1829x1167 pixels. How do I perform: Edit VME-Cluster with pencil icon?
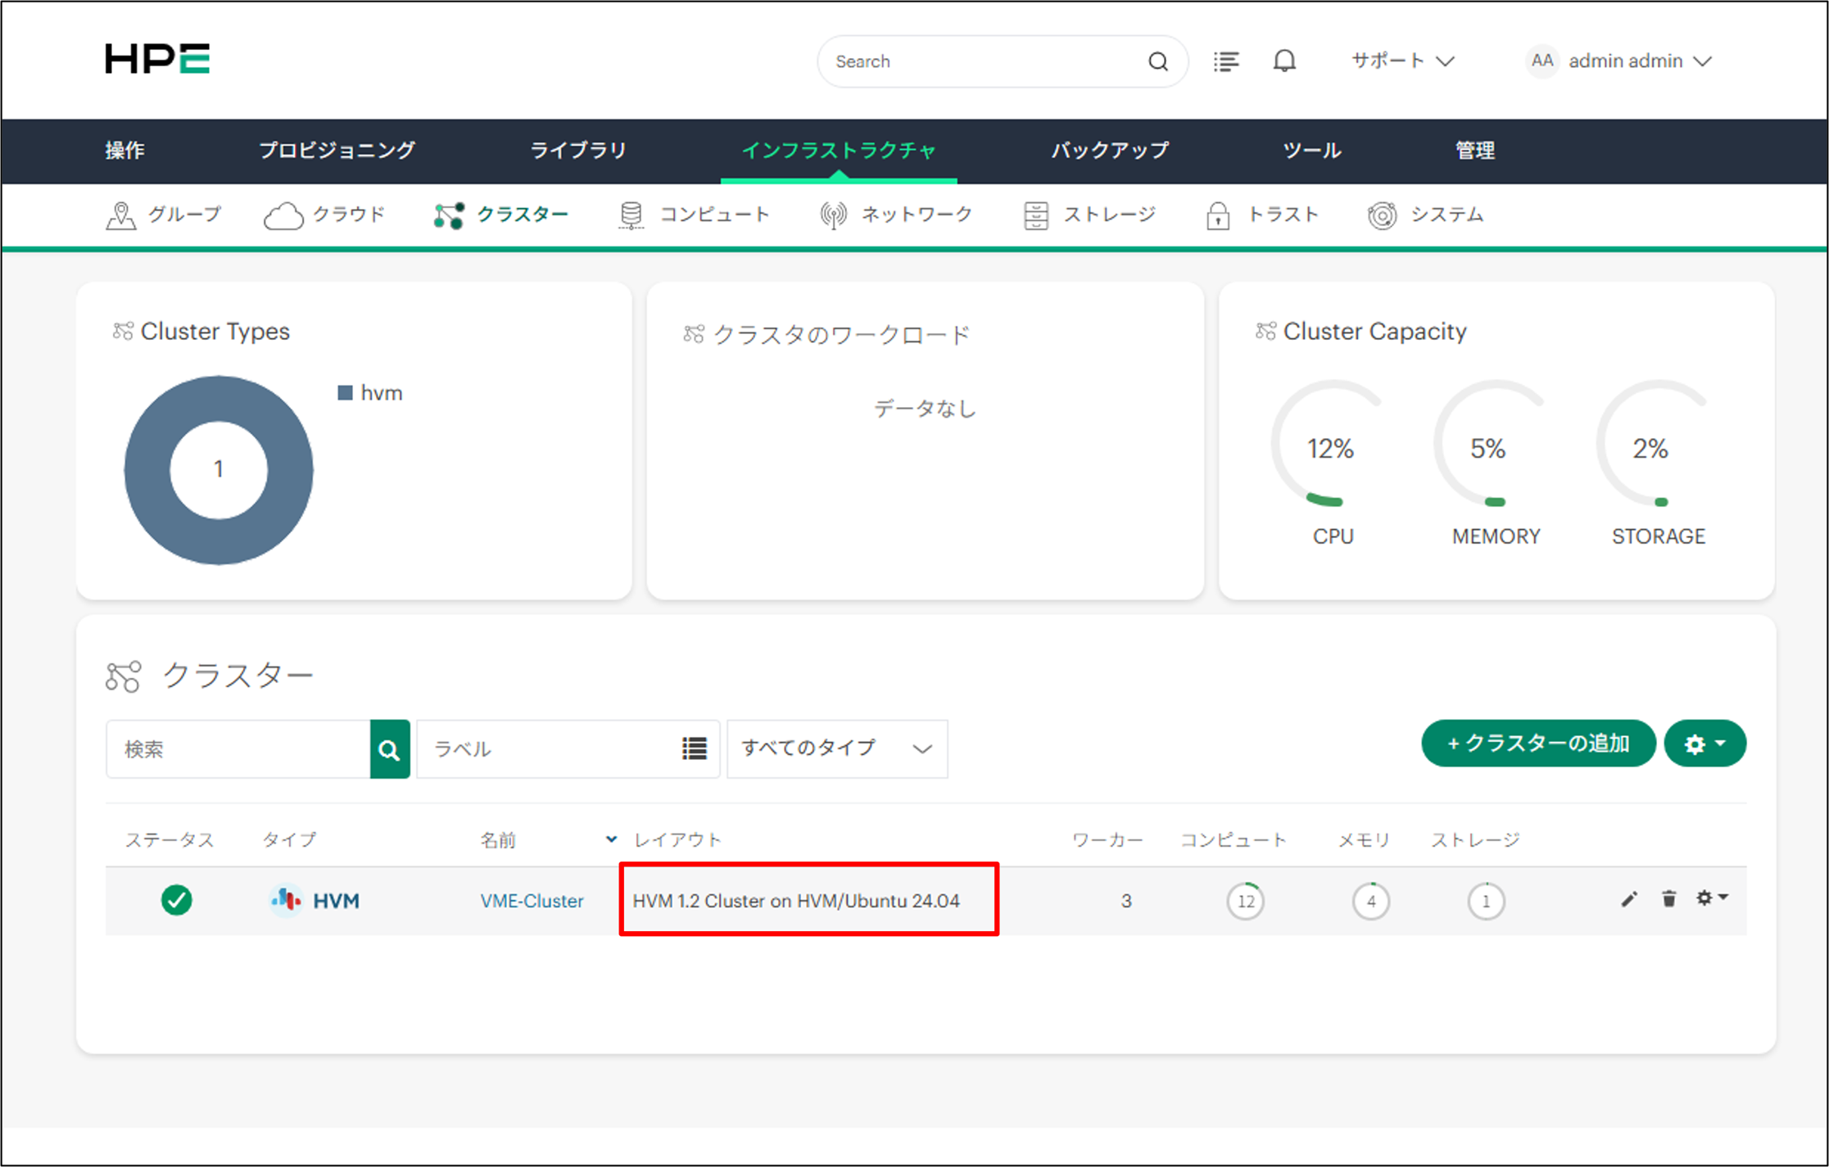1629,899
